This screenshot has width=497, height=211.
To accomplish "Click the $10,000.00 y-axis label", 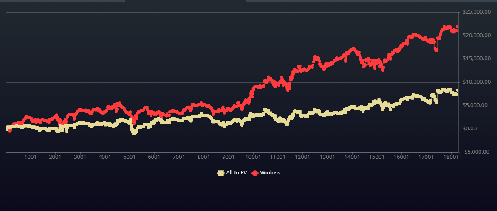I will click(x=477, y=82).
